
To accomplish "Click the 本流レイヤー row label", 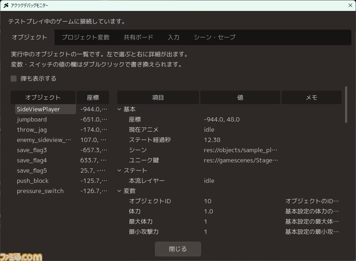I will tap(147, 181).
